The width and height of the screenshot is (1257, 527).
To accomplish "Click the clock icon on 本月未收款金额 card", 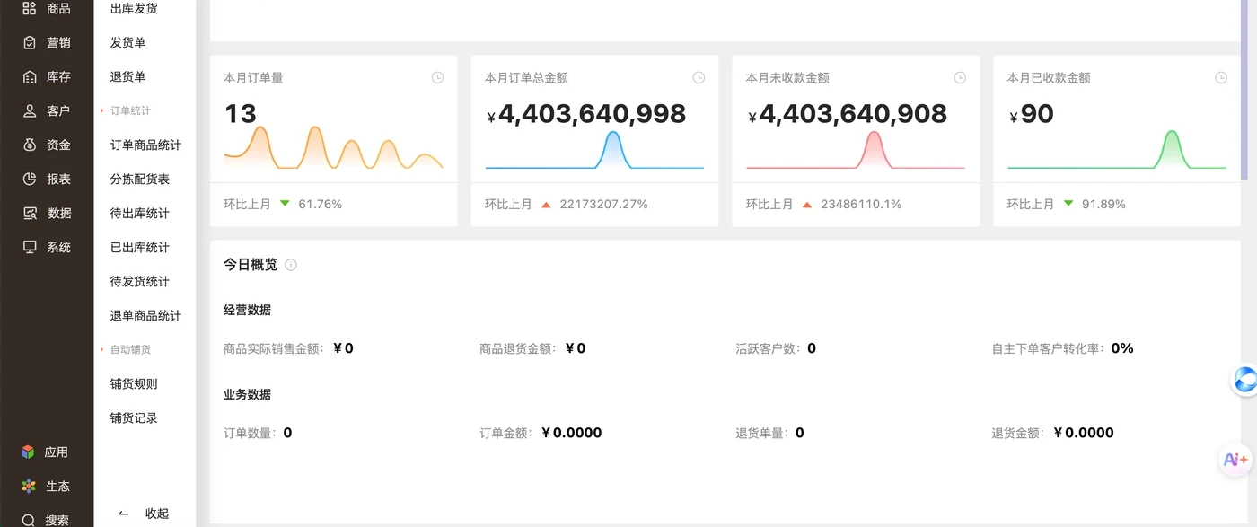I will pyautogui.click(x=960, y=78).
